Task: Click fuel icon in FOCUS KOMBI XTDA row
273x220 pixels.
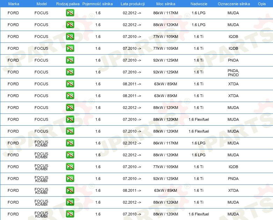Action: (x=70, y=190)
